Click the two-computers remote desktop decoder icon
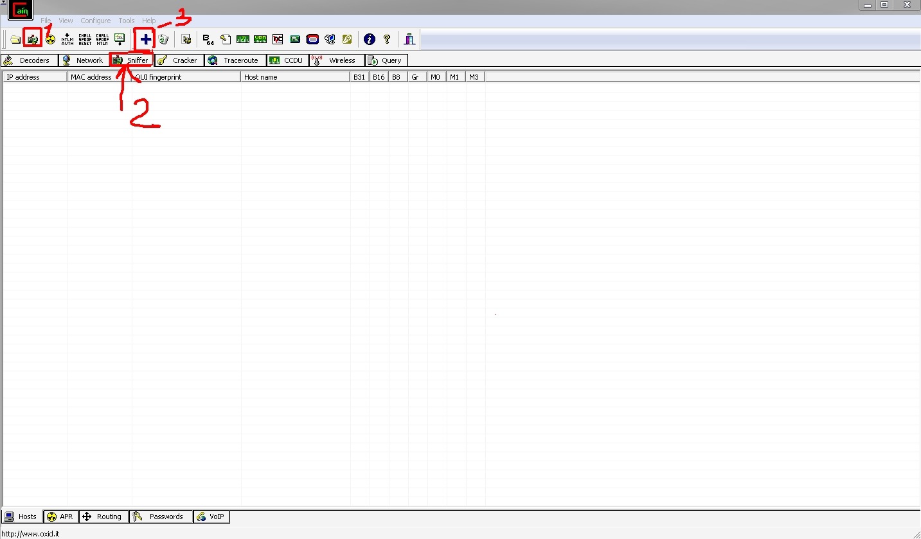Viewport: 921px width, 539px height. tap(330, 39)
